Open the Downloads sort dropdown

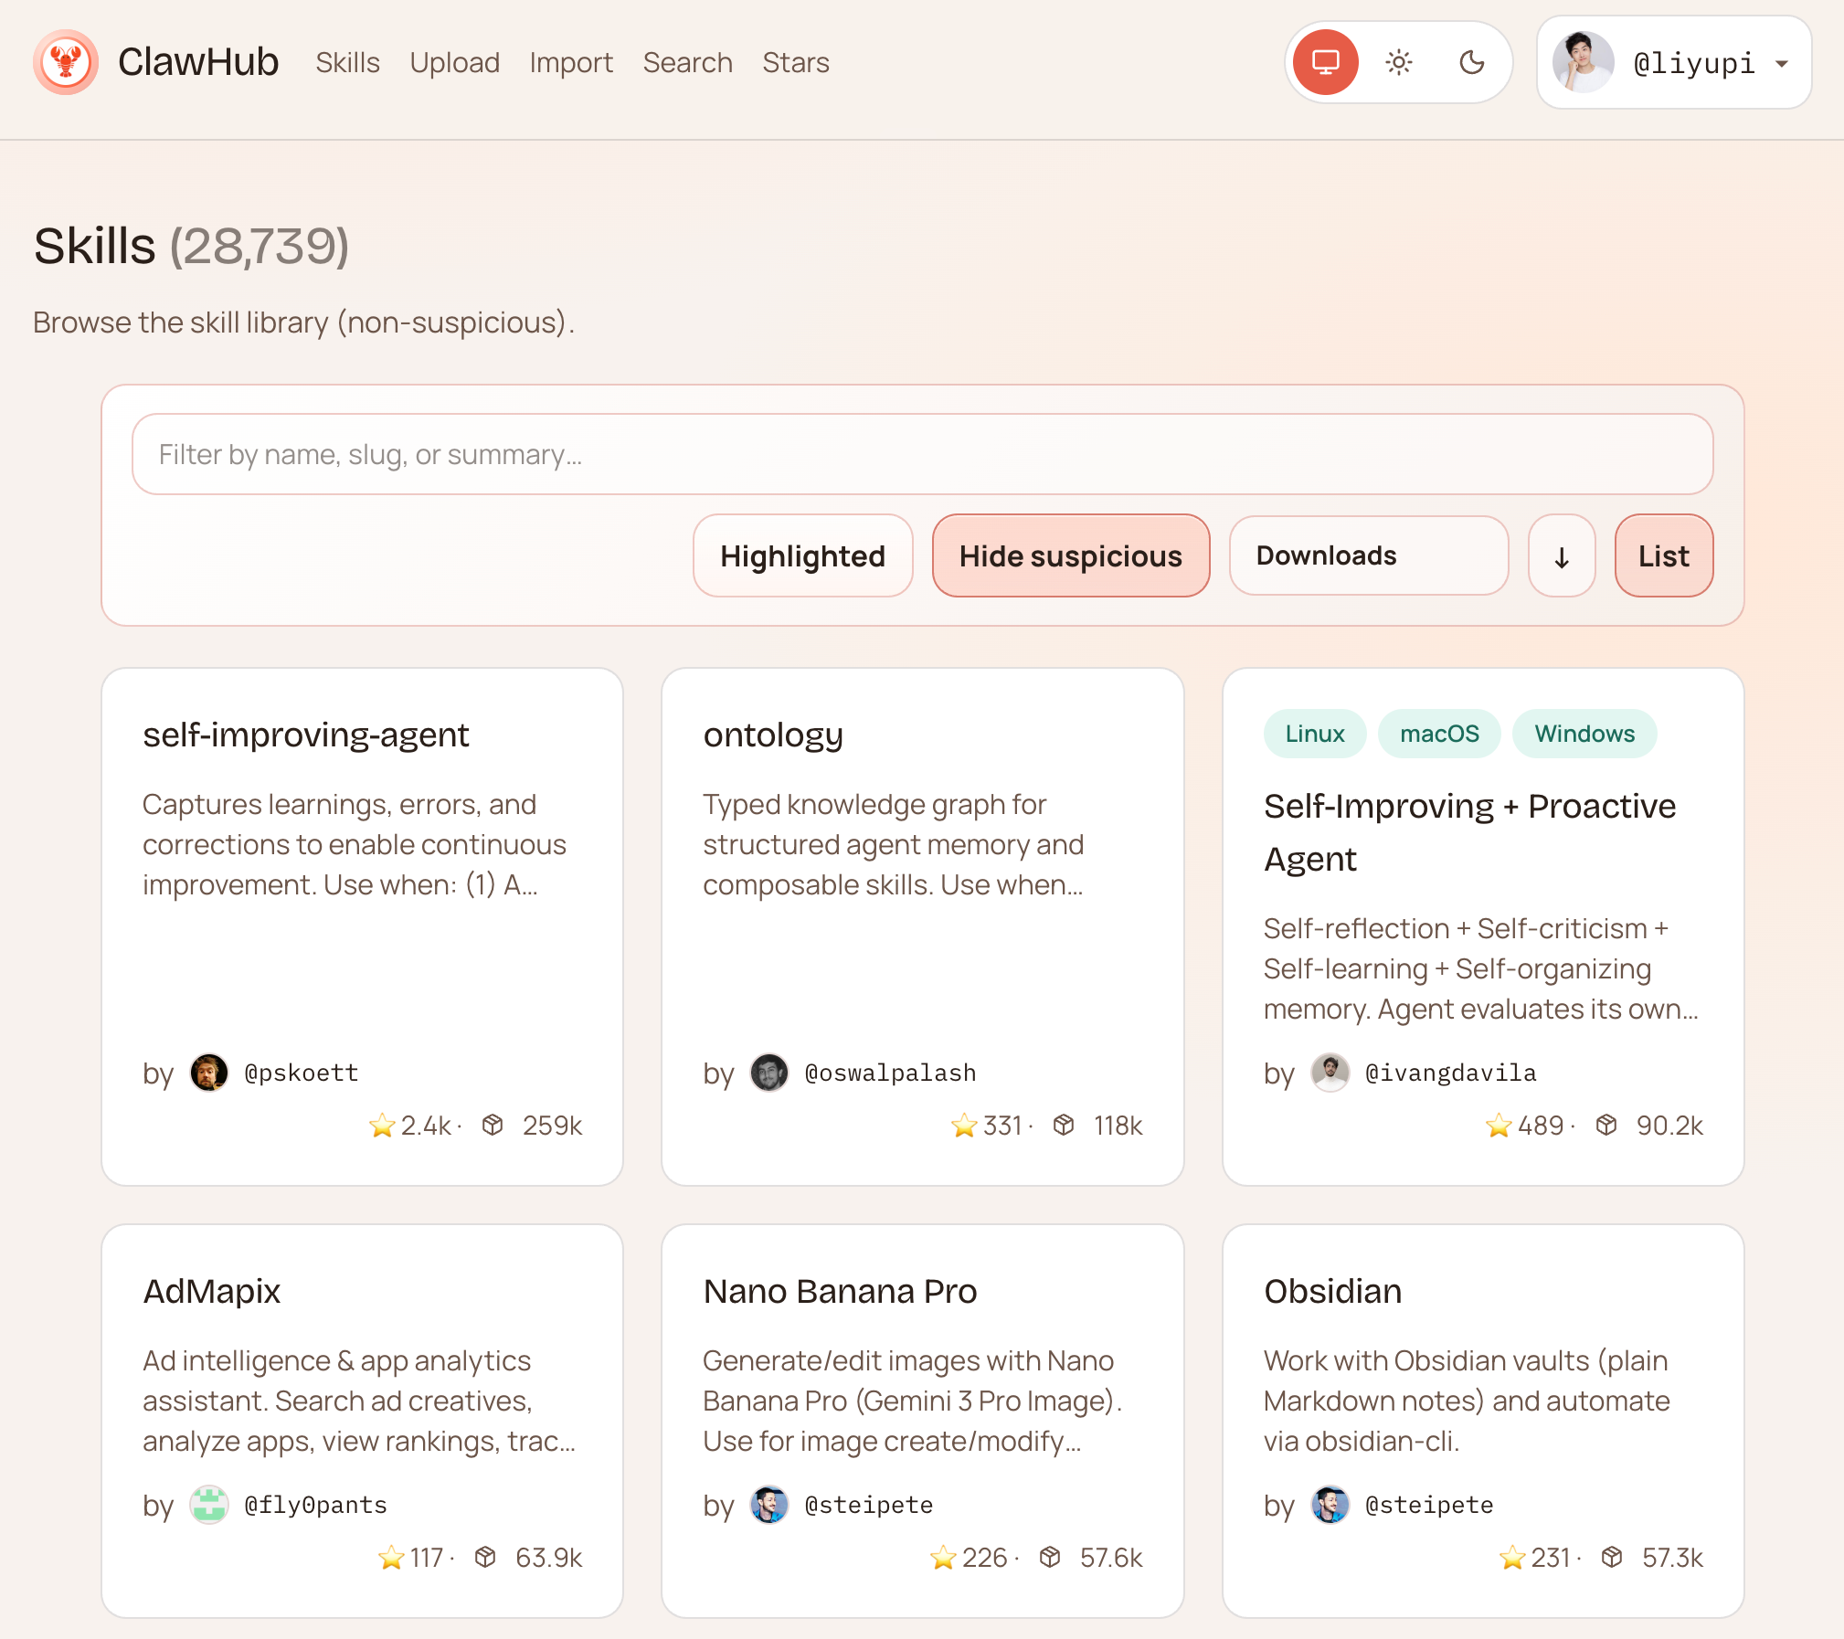[1368, 556]
